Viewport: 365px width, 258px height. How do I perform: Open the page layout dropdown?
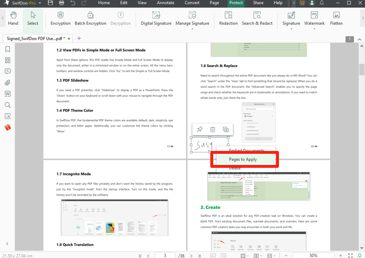pos(261,256)
